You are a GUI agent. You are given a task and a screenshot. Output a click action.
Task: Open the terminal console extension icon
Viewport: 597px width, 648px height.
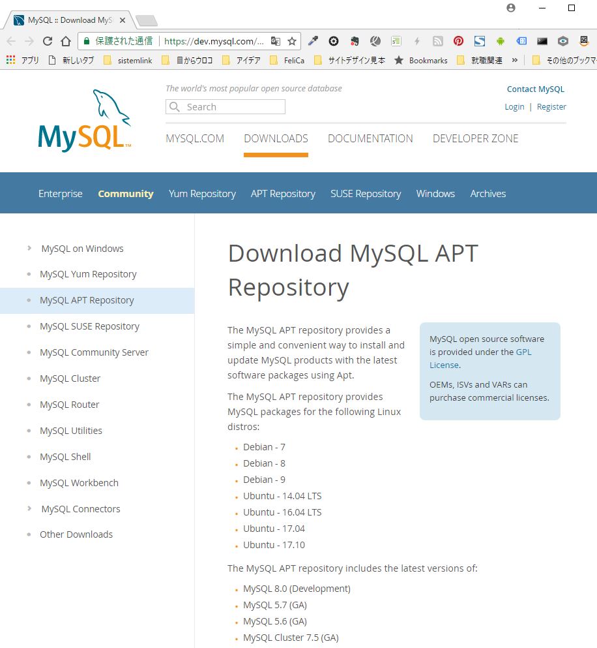tap(542, 41)
